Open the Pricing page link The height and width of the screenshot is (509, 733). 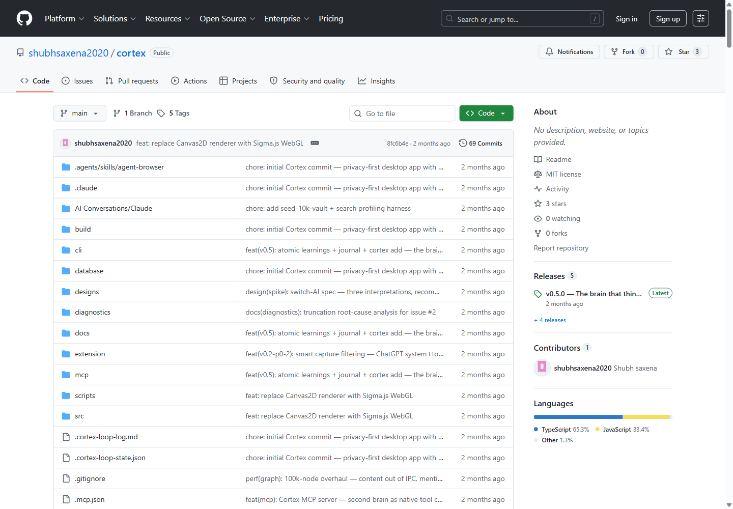click(x=331, y=18)
